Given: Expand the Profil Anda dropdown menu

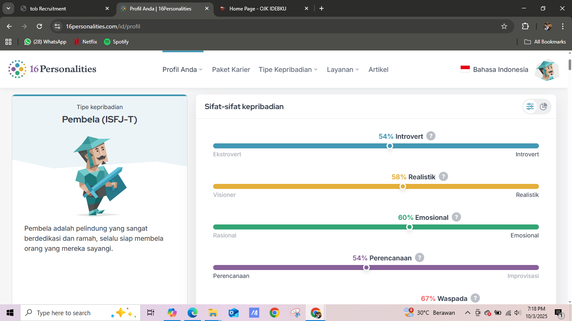Looking at the screenshot, I should [x=182, y=70].
